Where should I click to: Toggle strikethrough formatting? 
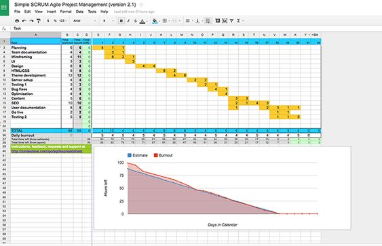click(136, 21)
